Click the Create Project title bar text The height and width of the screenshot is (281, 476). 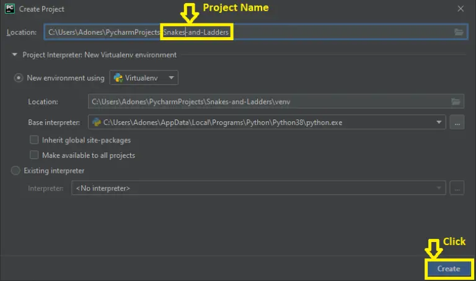tap(42, 9)
